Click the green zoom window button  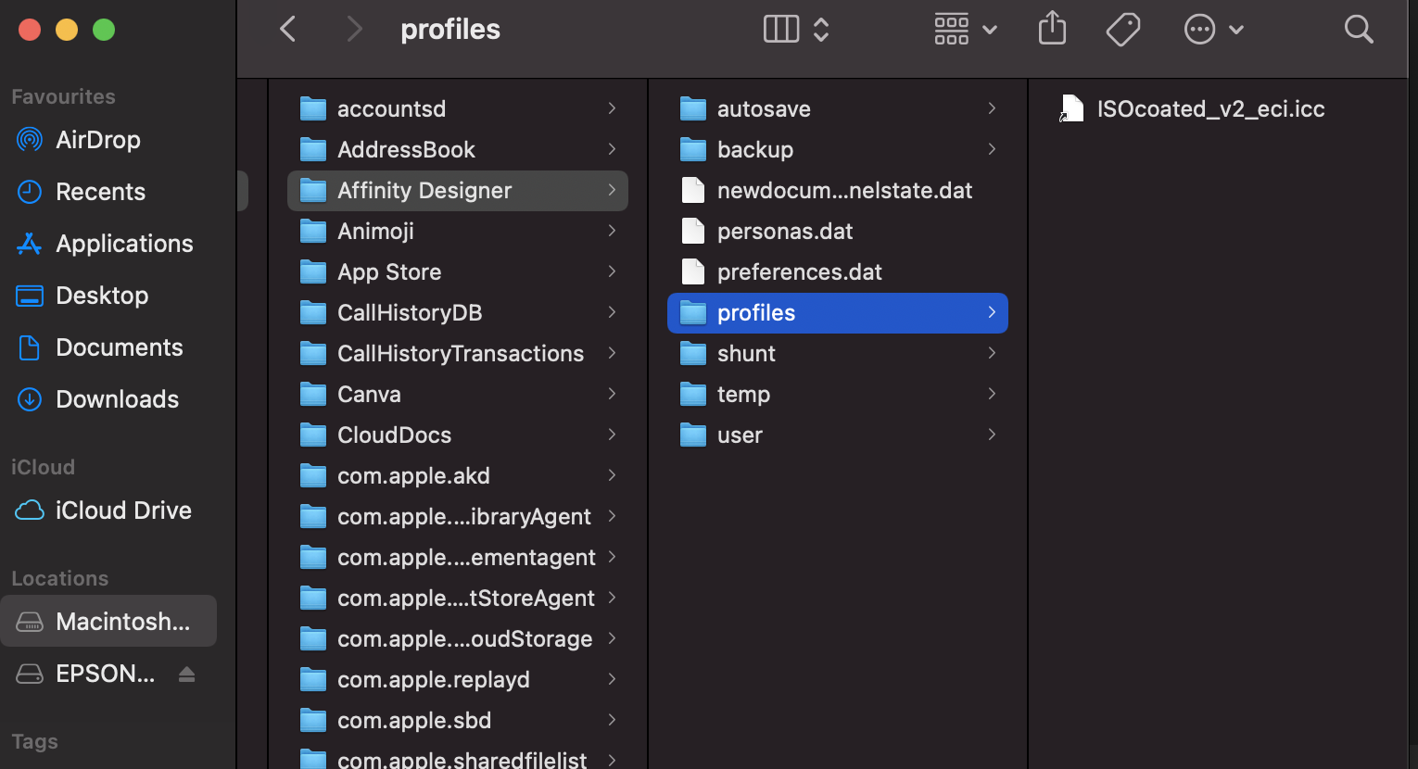coord(104,30)
